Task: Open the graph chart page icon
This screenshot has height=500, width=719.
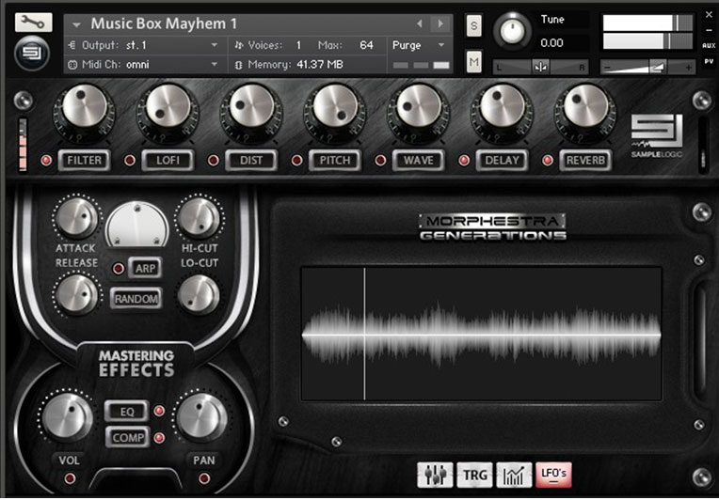Action: click(513, 475)
